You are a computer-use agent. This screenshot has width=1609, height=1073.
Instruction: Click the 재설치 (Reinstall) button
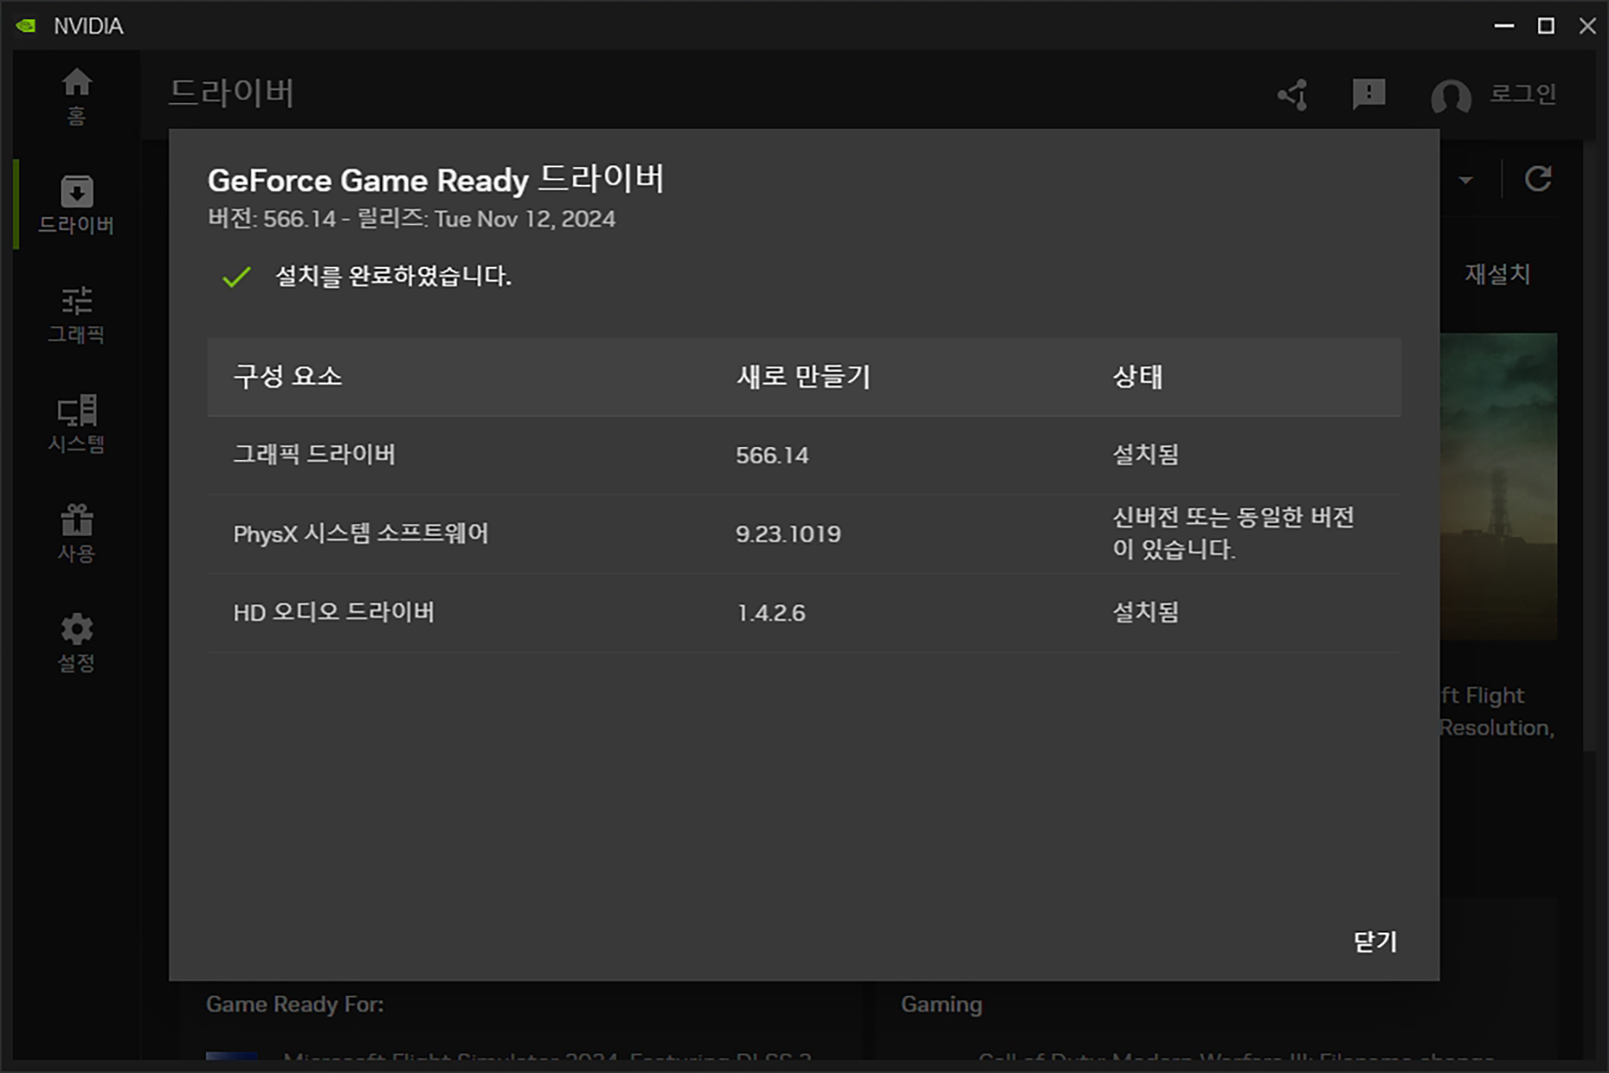[1496, 274]
